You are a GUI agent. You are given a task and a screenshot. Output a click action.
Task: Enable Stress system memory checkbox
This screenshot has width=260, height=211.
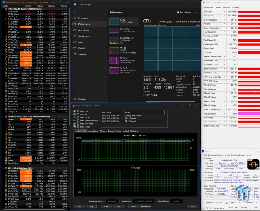coord(78,120)
